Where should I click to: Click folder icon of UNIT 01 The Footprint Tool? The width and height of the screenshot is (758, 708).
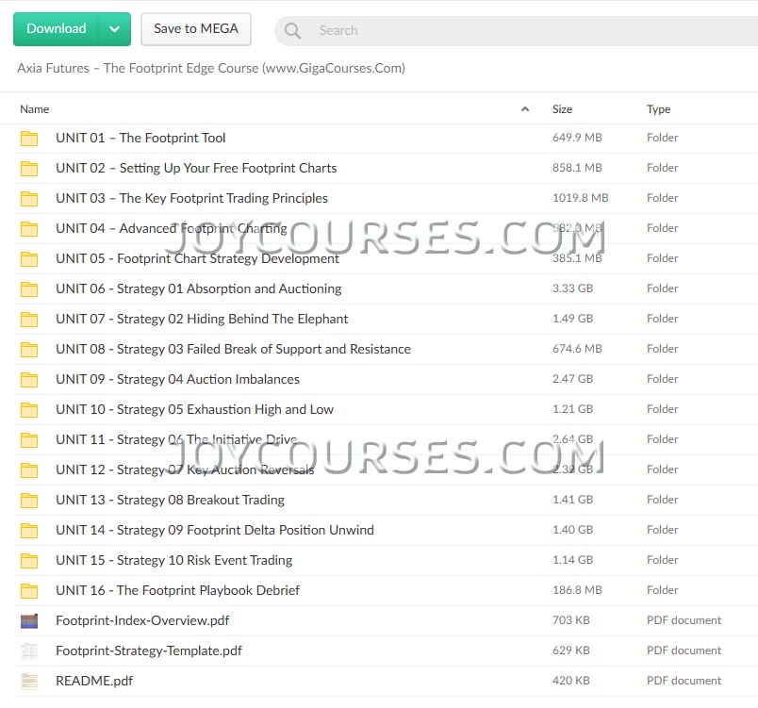pos(29,139)
